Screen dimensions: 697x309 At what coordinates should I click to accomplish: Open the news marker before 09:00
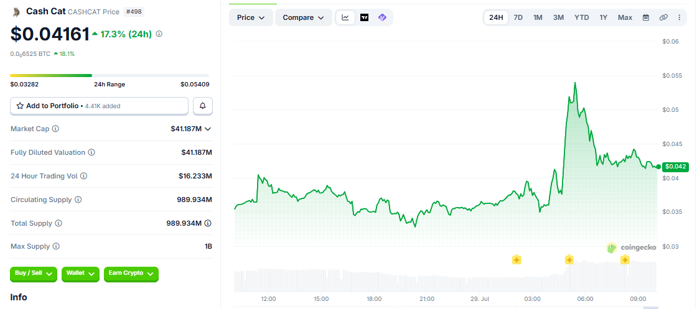(x=625, y=260)
